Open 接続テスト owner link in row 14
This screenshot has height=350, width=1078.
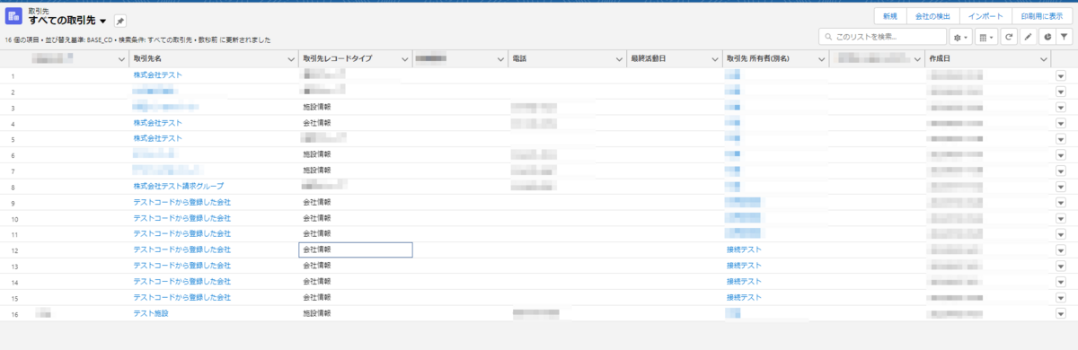[x=744, y=282]
